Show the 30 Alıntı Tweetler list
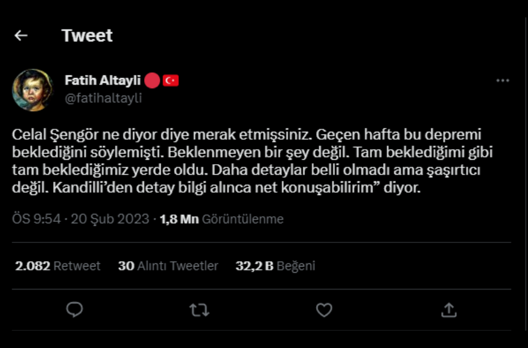This screenshot has height=348, width=528. tap(168, 266)
